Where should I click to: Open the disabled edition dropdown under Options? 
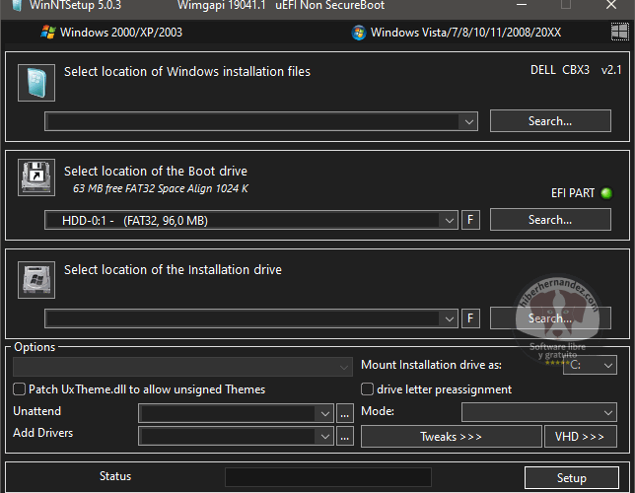[182, 367]
